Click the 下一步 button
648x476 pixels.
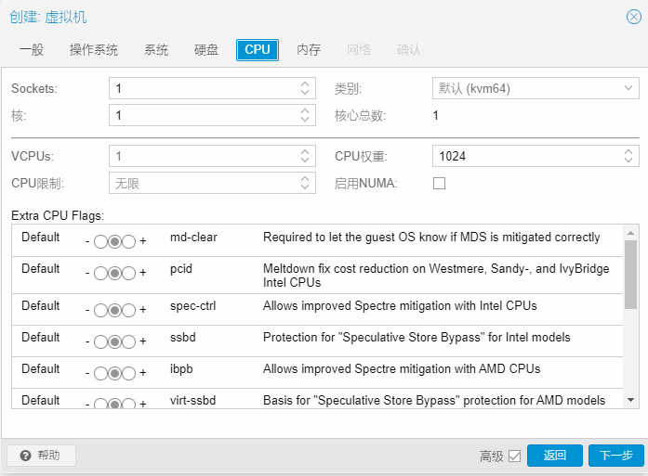615,456
